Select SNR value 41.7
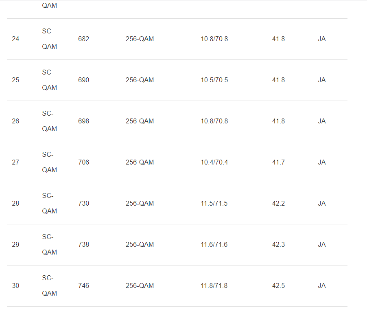The height and width of the screenshot is (316, 367). [x=278, y=162]
